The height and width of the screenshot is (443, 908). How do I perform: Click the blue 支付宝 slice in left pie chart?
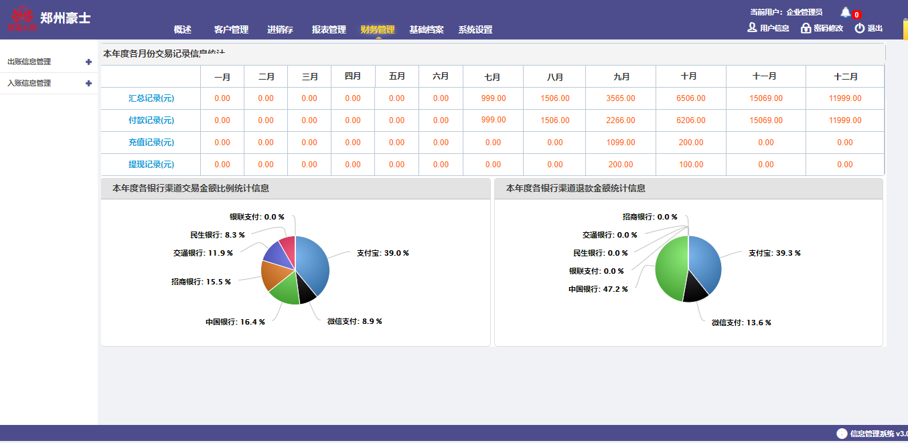[x=313, y=262]
